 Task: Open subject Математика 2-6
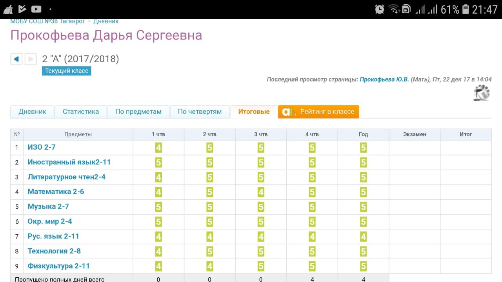(56, 192)
